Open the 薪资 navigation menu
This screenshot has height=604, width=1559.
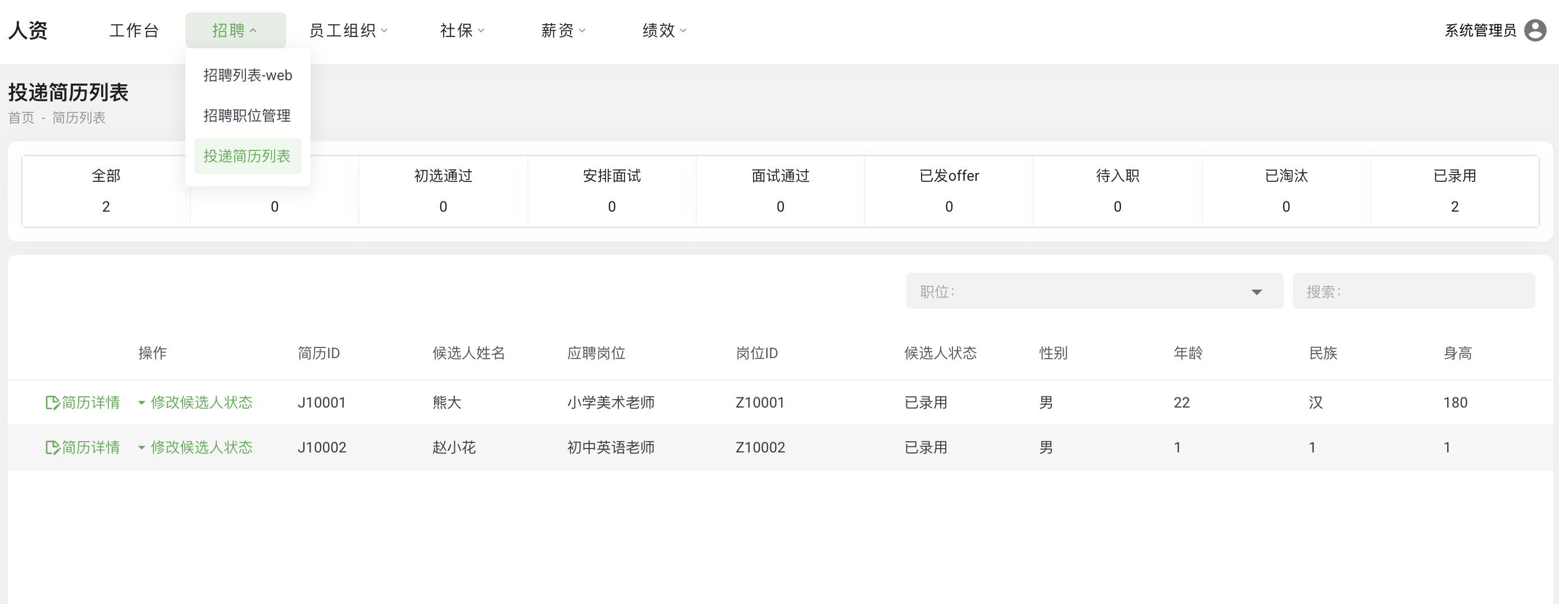click(563, 30)
